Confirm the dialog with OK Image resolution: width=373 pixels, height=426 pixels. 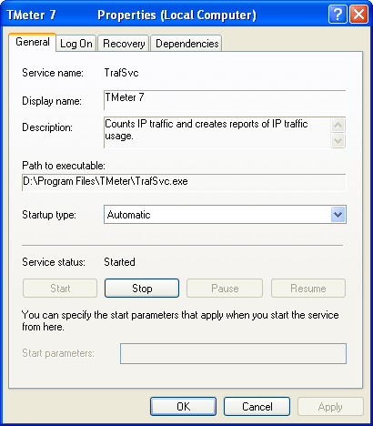pos(184,407)
